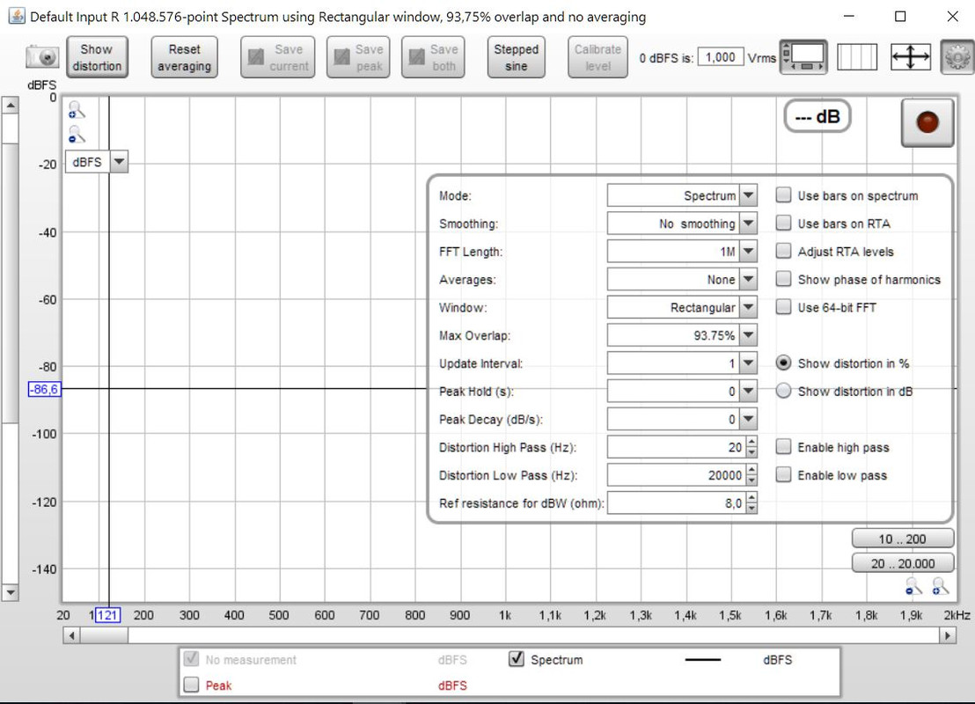This screenshot has width=975, height=704.
Task: Click the Distortion High Pass value field
Action: click(x=677, y=447)
